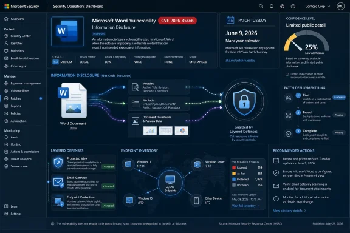Expand the Contoso Corp tenant dropdown
This screenshot has height=233, width=350.
click(x=317, y=6)
